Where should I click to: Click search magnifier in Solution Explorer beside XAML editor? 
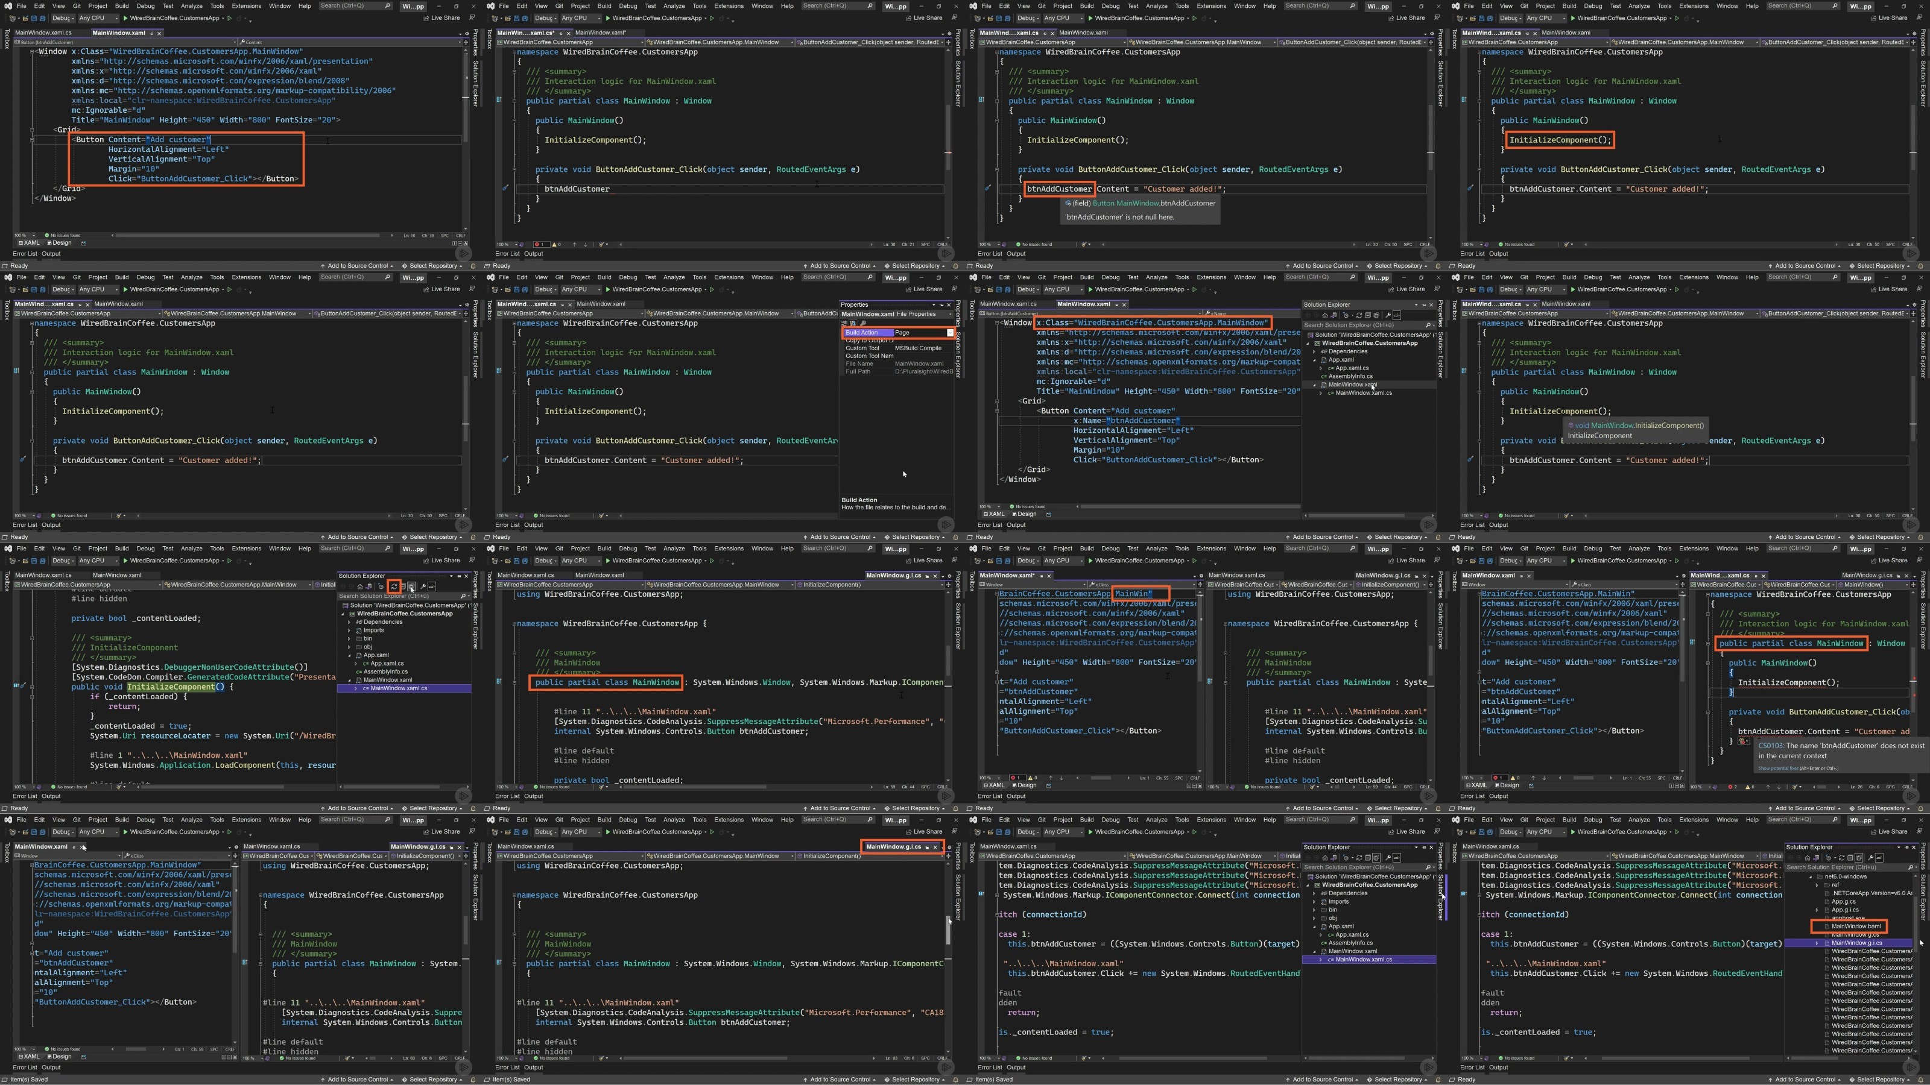[1428, 325]
